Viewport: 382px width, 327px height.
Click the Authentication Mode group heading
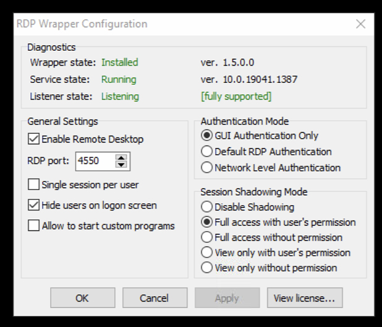coord(245,121)
